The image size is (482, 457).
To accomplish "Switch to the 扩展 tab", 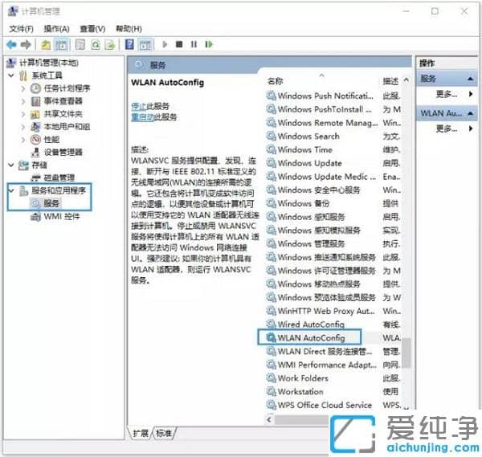I will point(141,434).
